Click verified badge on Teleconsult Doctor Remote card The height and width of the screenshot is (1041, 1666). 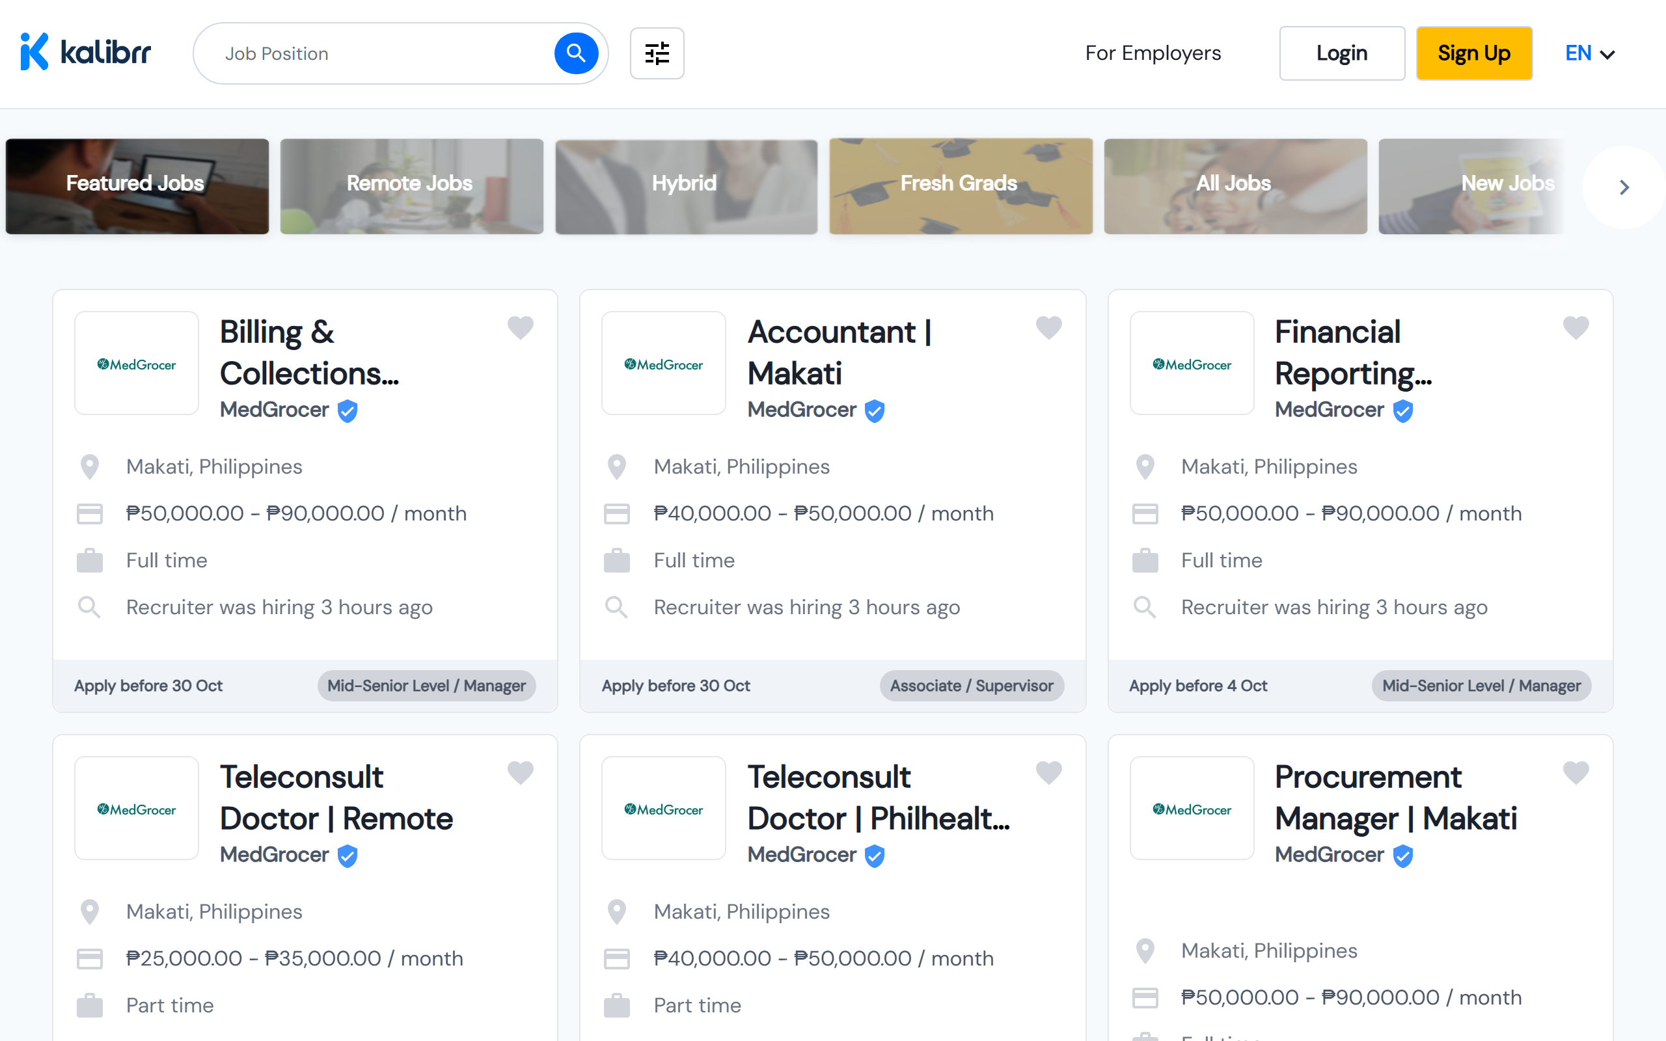pos(348,856)
